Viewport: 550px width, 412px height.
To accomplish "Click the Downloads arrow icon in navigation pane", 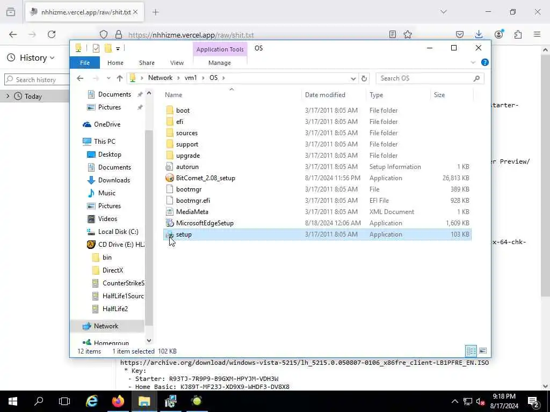I will 91,180.
